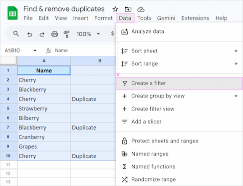Click the document title Find & remove duplicates
The image size is (243, 186).
coord(64,9)
